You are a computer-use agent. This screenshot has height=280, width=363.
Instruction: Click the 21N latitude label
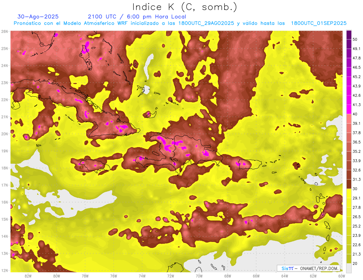click(x=5, y=117)
